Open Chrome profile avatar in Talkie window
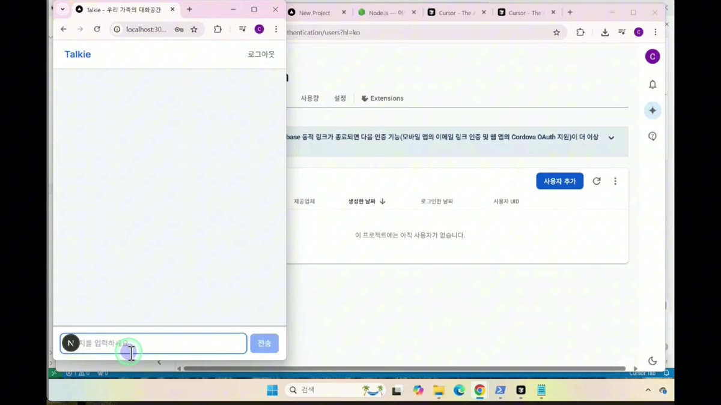Viewport: 721px width, 405px height. pyautogui.click(x=259, y=29)
